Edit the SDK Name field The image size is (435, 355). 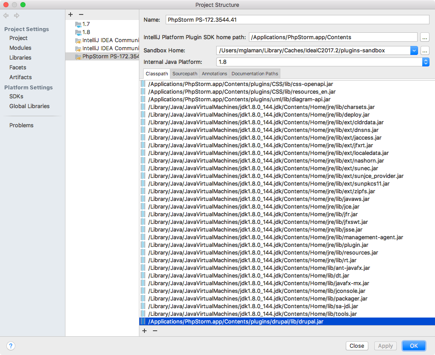[297, 20]
